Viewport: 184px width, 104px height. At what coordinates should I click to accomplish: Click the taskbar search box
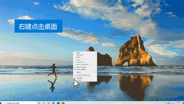tap(20, 103)
